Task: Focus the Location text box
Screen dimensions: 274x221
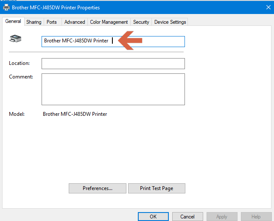Action: (x=113, y=64)
